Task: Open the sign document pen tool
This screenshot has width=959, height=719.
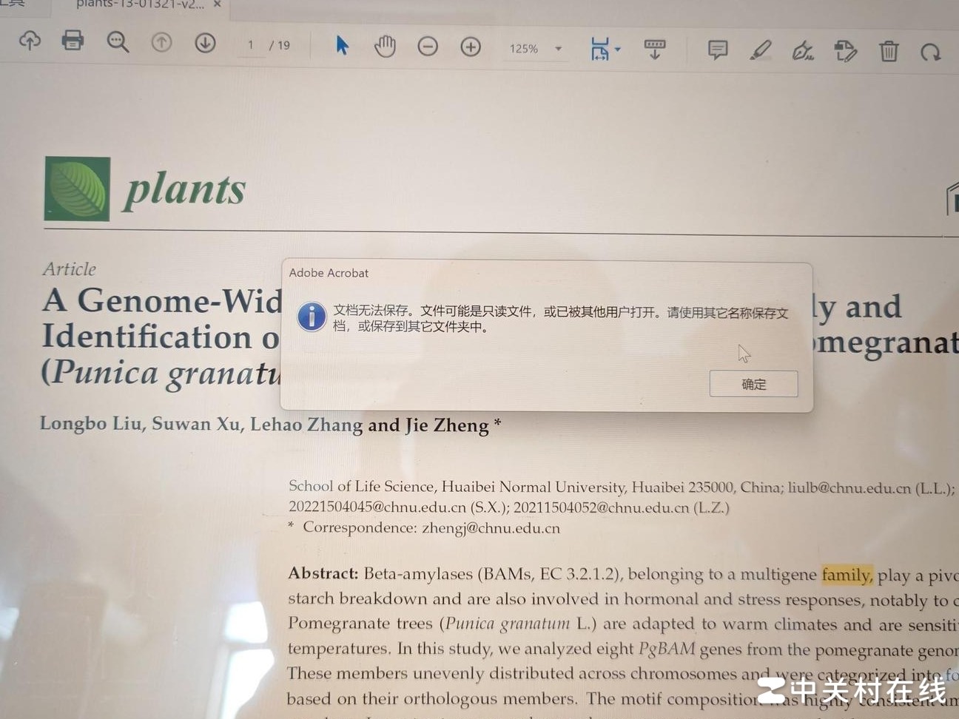Action: (802, 51)
